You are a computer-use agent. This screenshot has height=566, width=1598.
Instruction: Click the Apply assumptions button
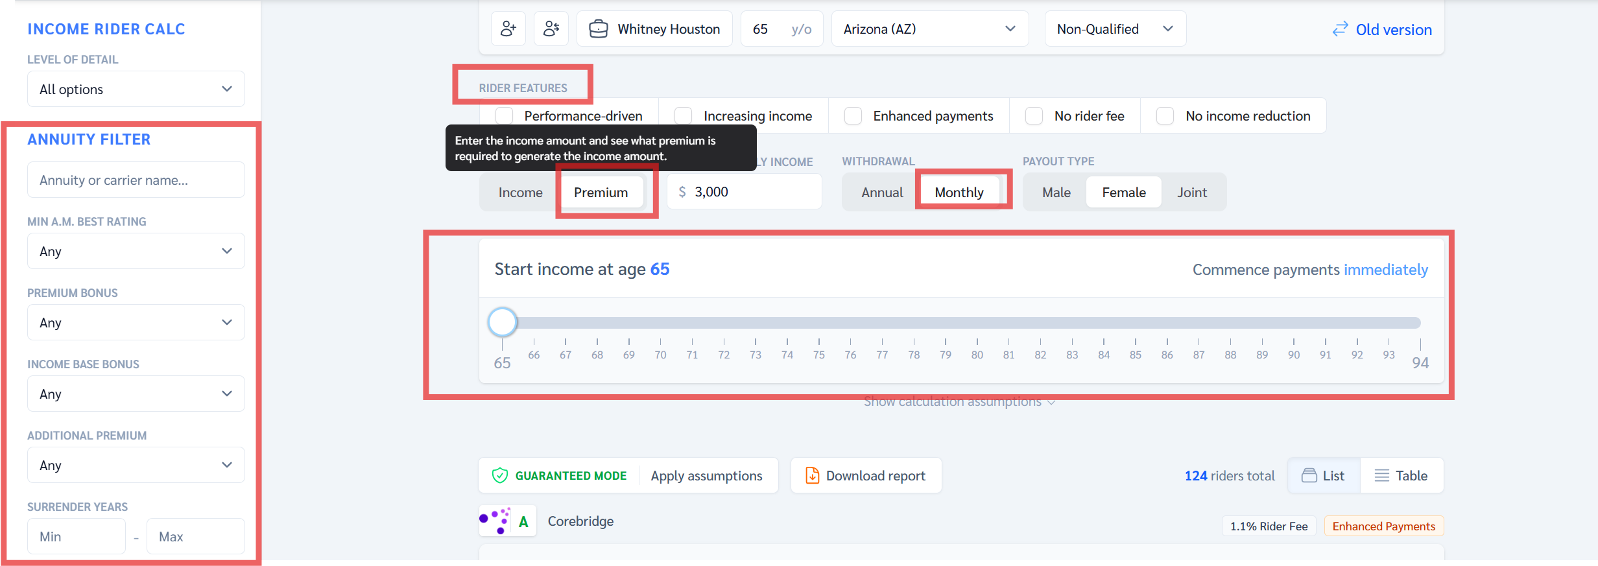706,475
